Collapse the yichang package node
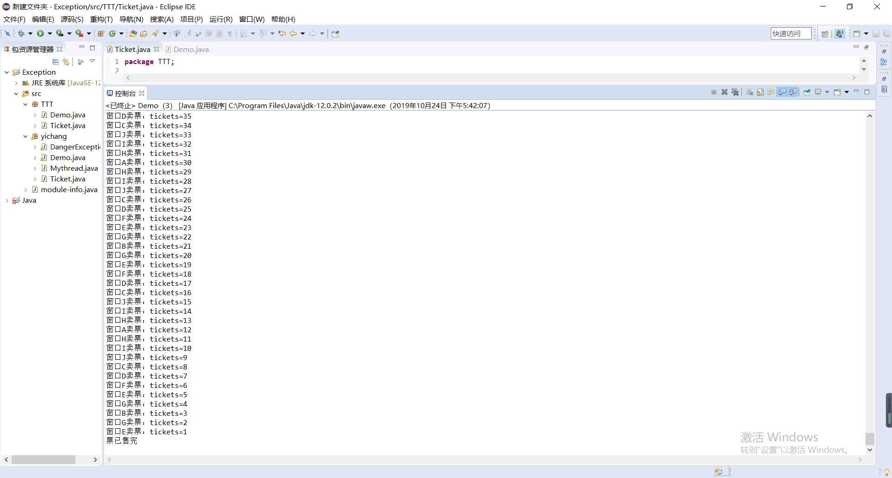The width and height of the screenshot is (892, 478). coord(26,136)
